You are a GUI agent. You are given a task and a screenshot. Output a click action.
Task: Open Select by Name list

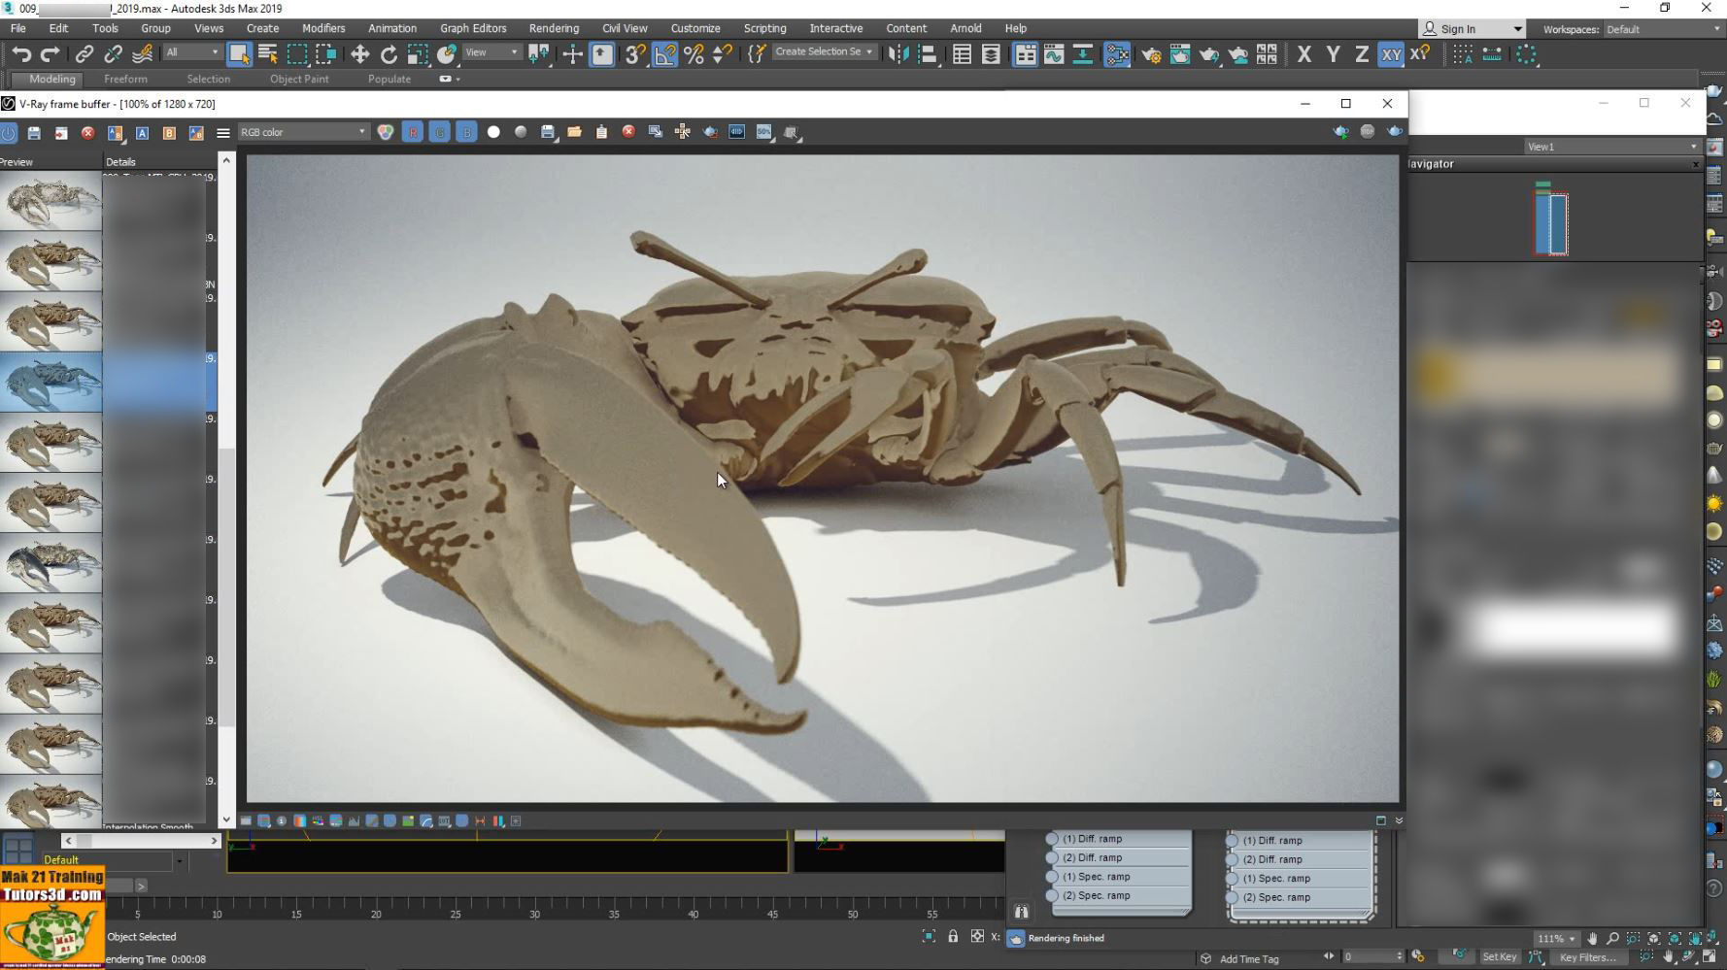tap(268, 54)
